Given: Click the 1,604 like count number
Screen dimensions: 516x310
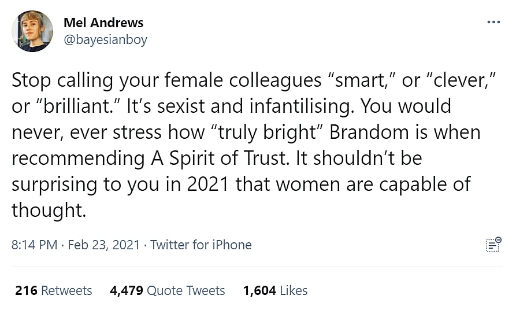Looking at the screenshot, I should [259, 290].
